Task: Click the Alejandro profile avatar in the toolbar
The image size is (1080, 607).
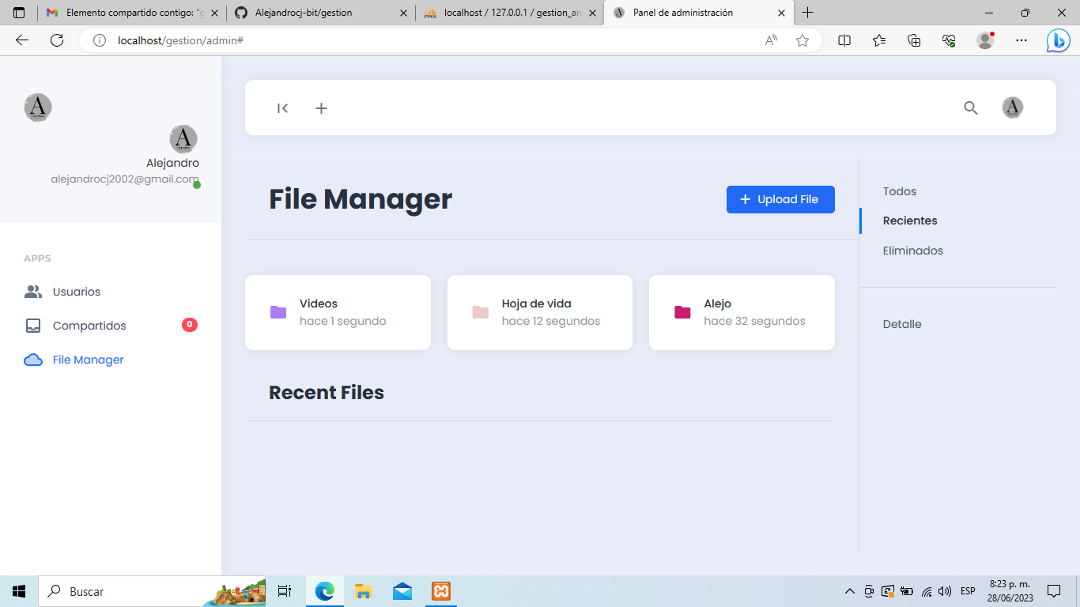Action: click(x=1013, y=107)
